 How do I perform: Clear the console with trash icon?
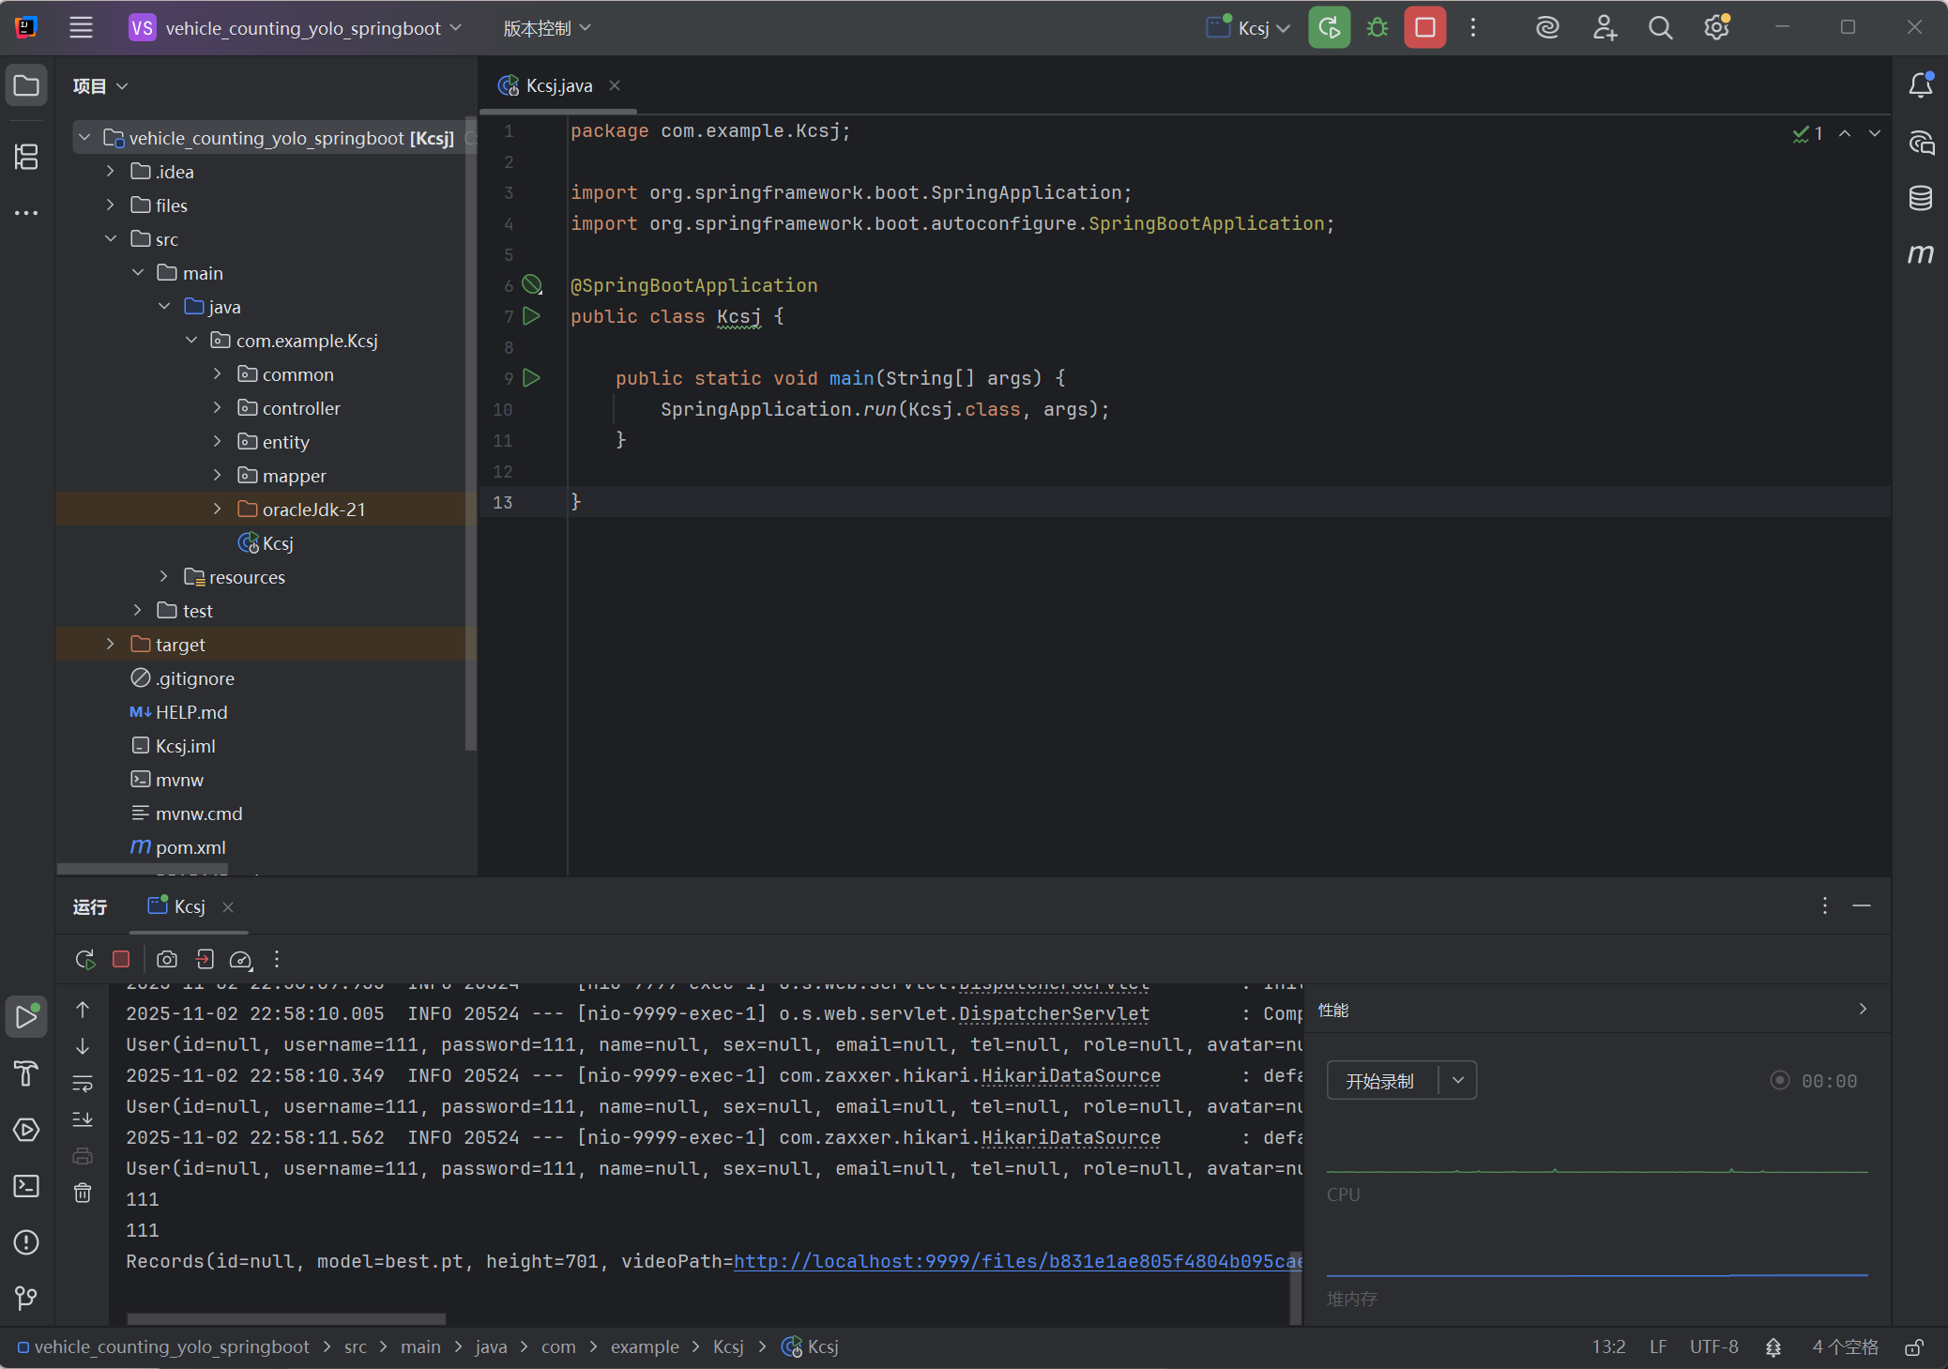(83, 1193)
